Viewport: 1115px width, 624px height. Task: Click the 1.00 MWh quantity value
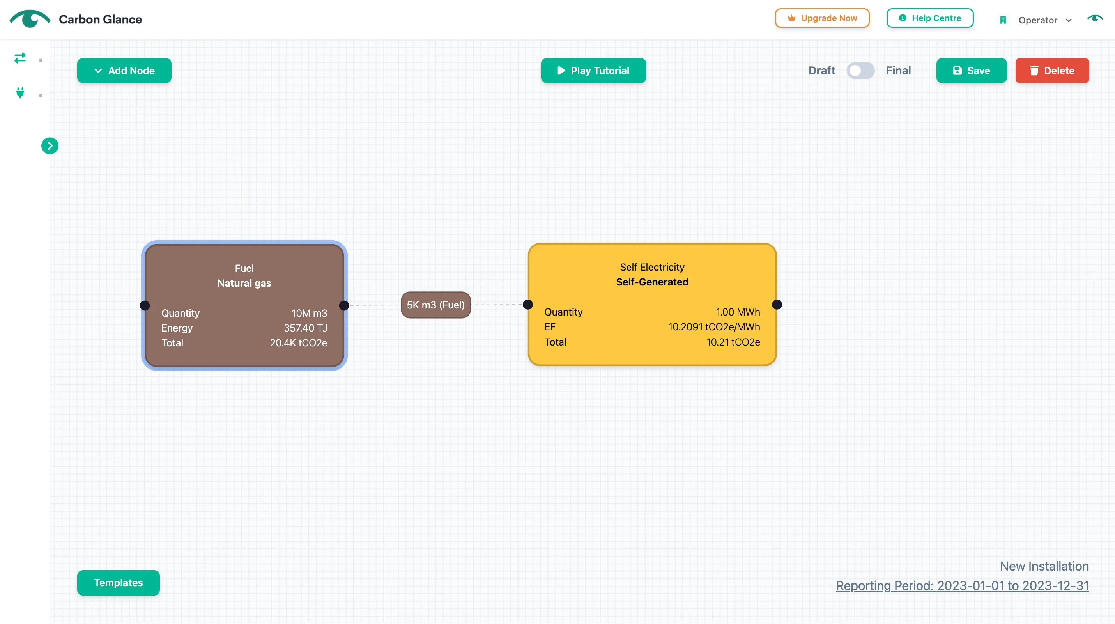pyautogui.click(x=738, y=312)
